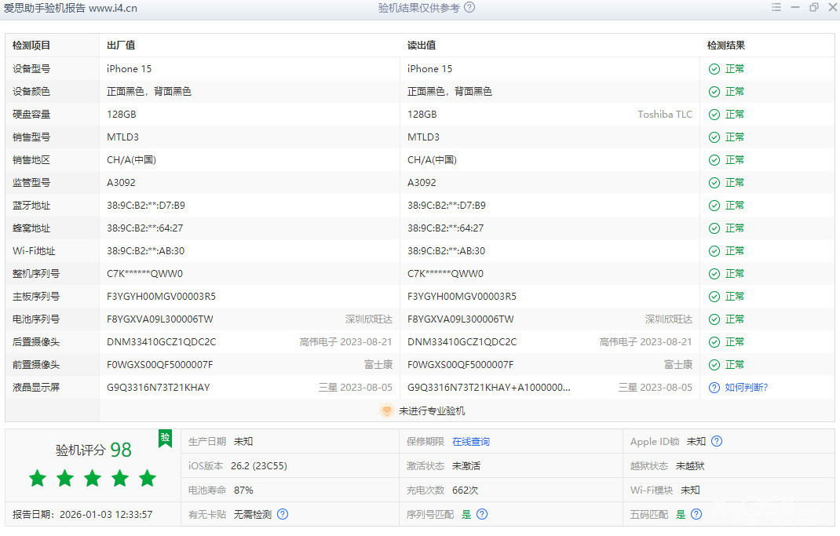Click the help icon for 五码匹配

click(x=696, y=515)
